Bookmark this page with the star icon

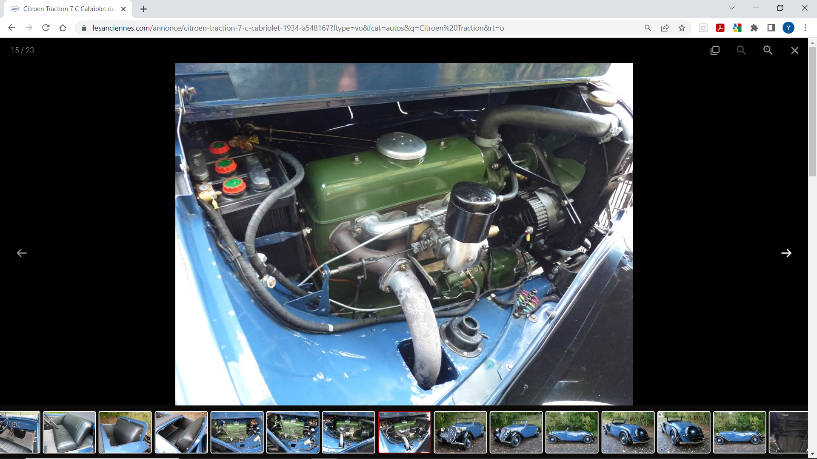point(682,28)
